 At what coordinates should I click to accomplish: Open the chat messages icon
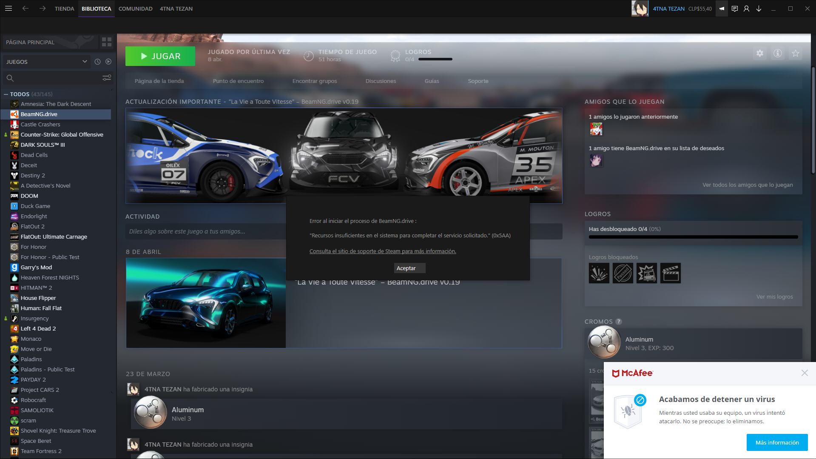point(734,9)
